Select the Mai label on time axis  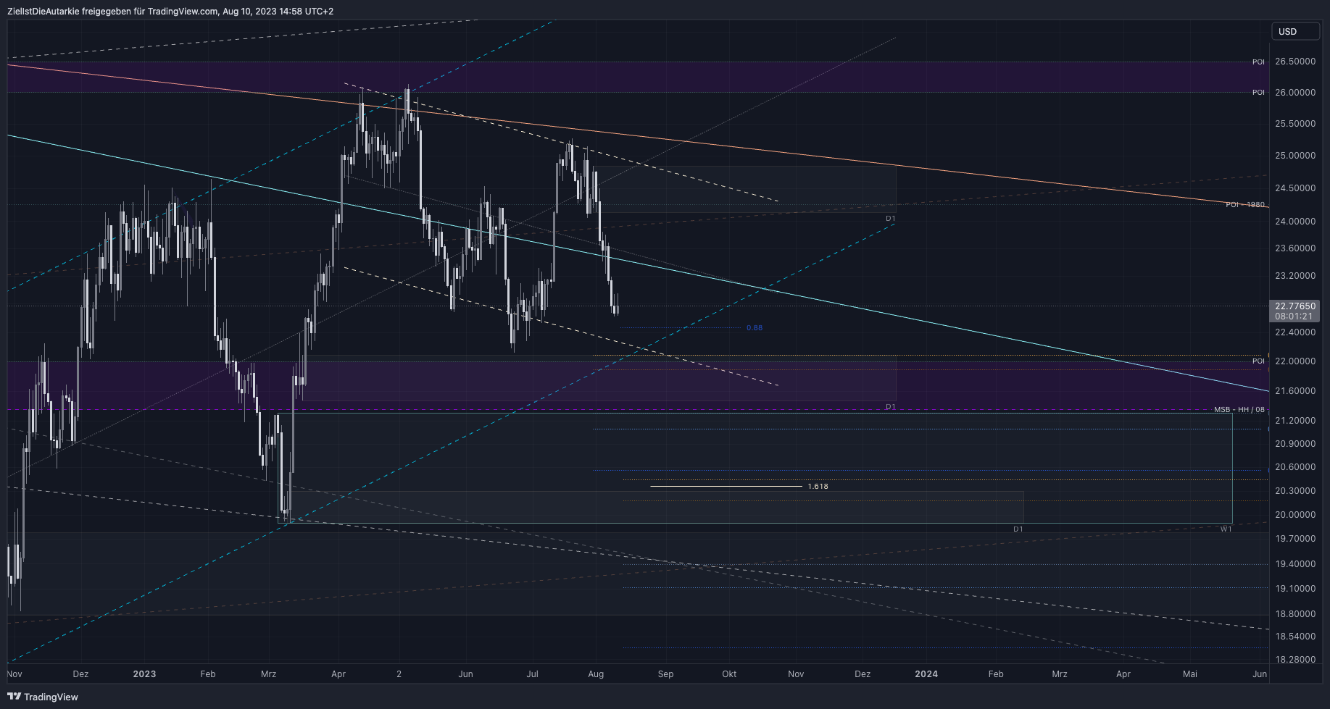pos(1190,674)
